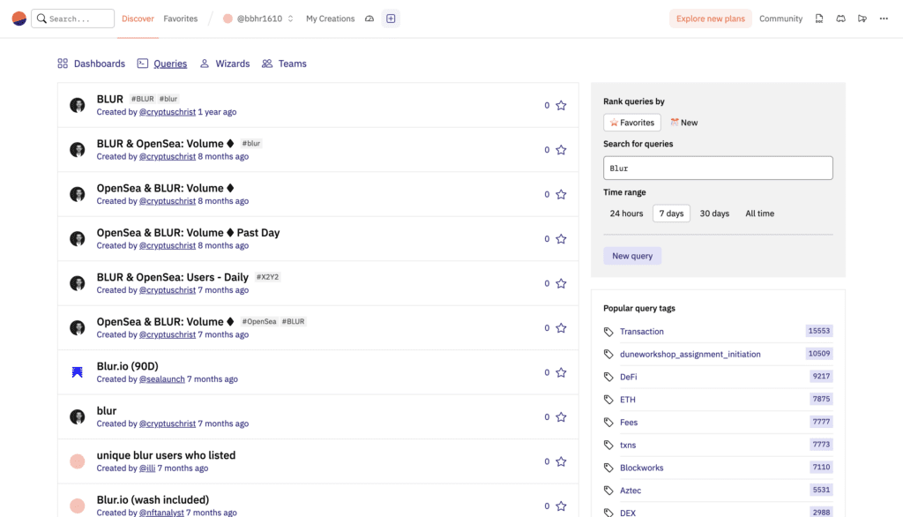Focus the top Search box

tap(72, 19)
